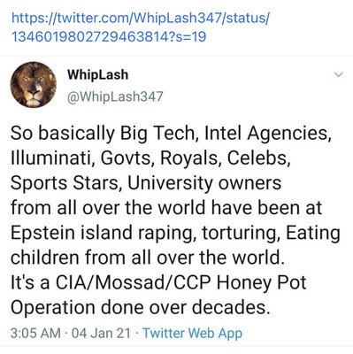
Task: Open the @WhipLash347 handle profile
Action: (x=115, y=96)
